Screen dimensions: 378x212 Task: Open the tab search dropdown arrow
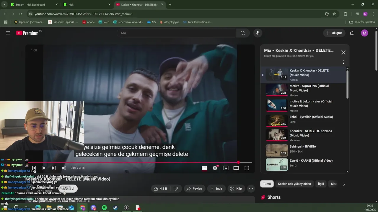pos(4,4)
